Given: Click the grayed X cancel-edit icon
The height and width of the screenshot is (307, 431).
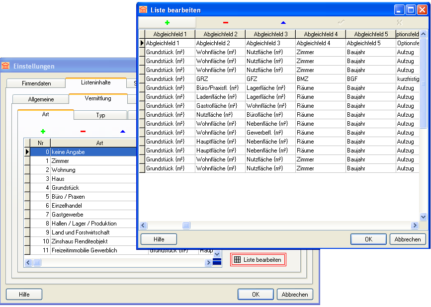Looking at the screenshot, I should pos(399,22).
